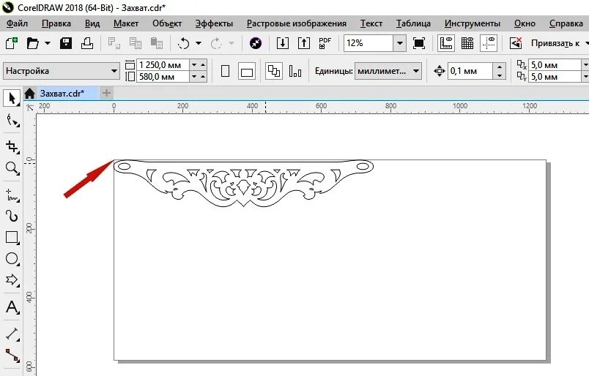Add new document with plus tab

tap(107, 93)
